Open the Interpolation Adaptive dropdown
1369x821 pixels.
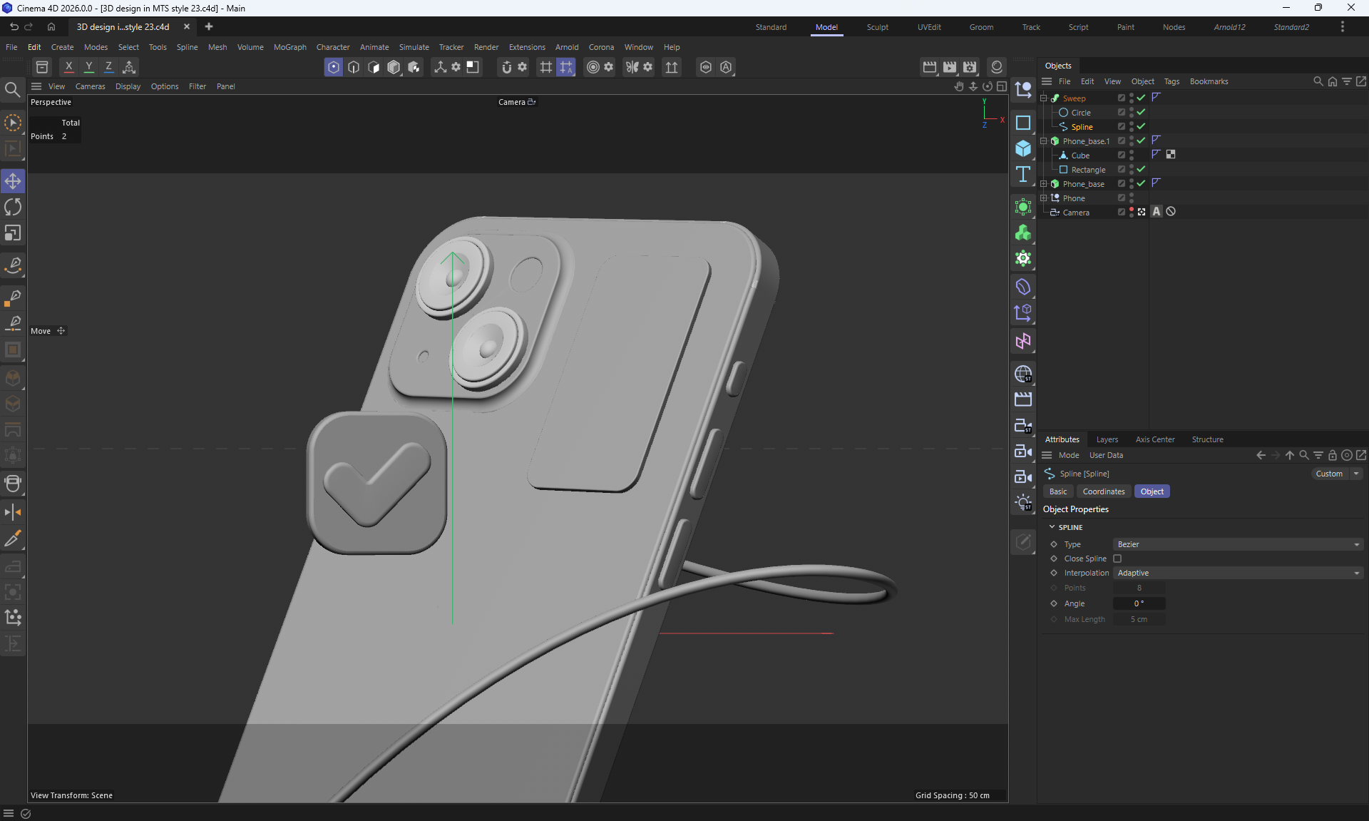click(1238, 573)
